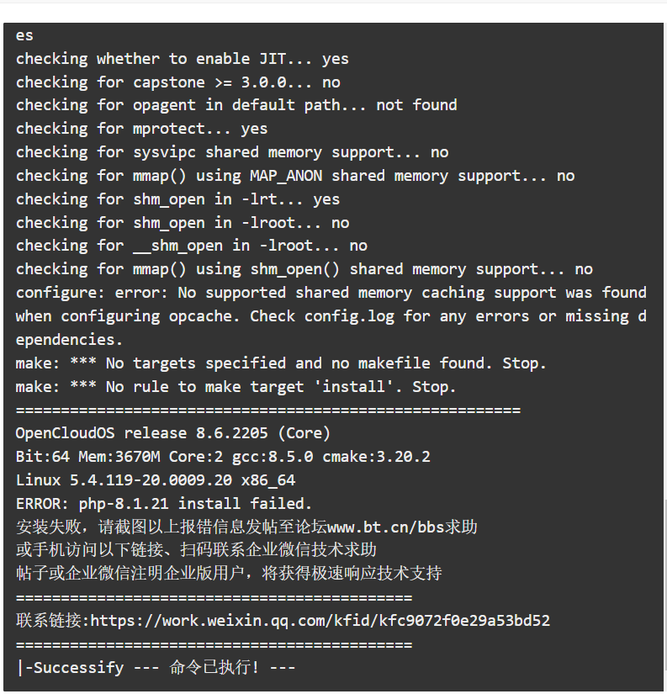Viewport: 667px width, 694px height.
Task: Click the 'checking for sysvipc shared memory support' line
Action: click(232, 151)
